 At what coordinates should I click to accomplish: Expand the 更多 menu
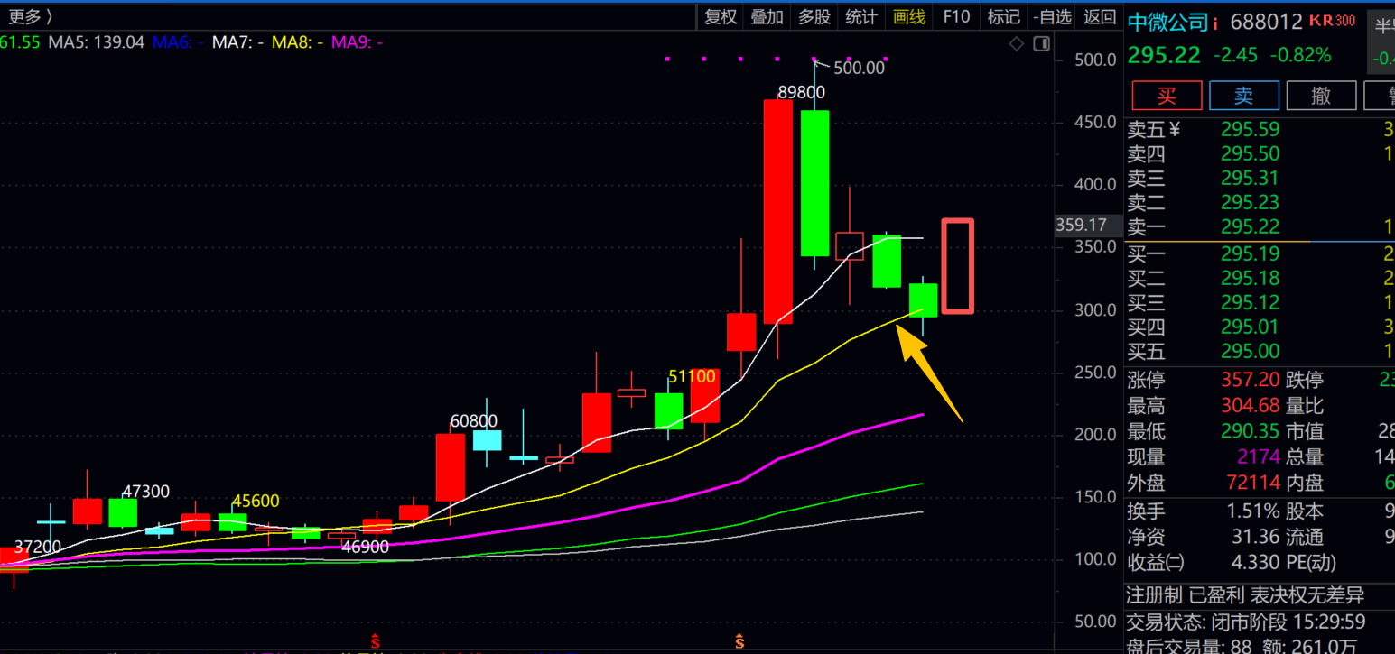tap(30, 16)
